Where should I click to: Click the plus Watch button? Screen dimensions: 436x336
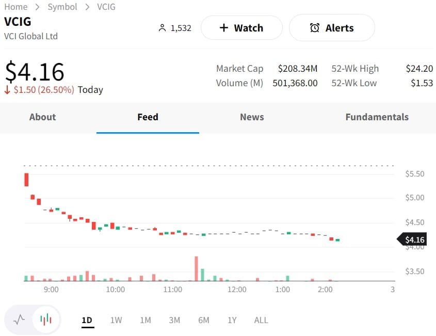pos(241,28)
